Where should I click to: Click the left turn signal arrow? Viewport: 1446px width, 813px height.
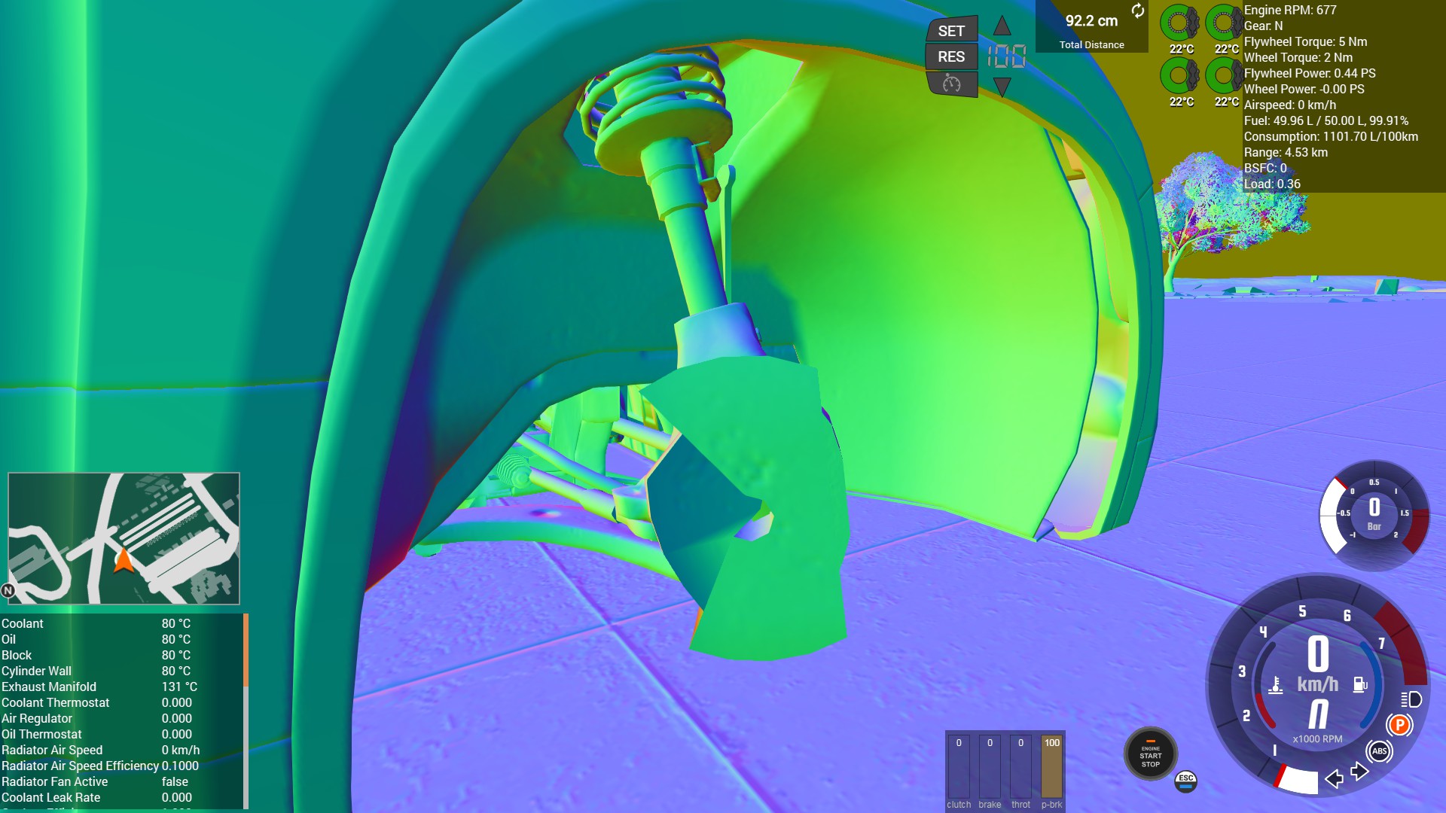pyautogui.click(x=1334, y=778)
